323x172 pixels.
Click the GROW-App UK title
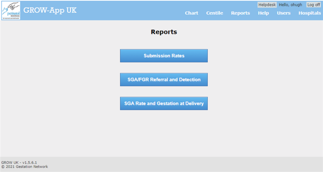(50, 10)
